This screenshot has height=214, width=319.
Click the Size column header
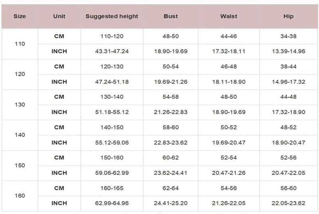(20, 16)
